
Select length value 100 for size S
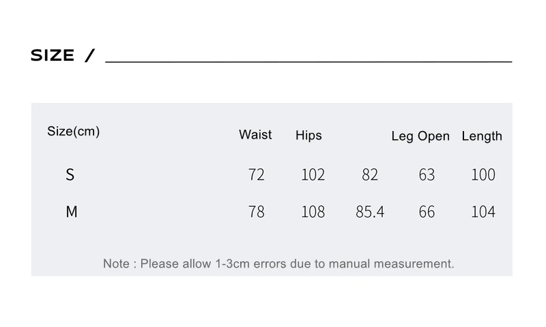[x=483, y=175]
